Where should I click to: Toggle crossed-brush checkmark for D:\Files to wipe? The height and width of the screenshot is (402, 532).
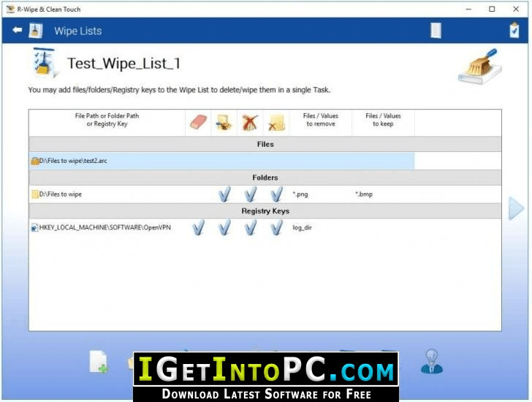(x=251, y=194)
